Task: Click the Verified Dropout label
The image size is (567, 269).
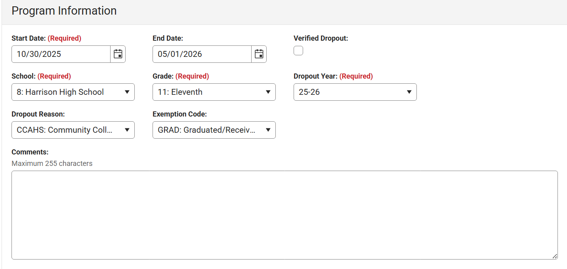Action: click(x=321, y=38)
